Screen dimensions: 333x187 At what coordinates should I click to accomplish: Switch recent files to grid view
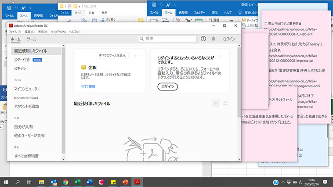coord(225,104)
